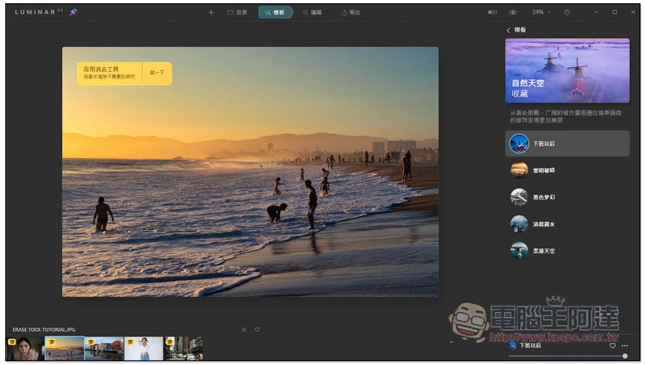Select the 柔滑天空 template icon
This screenshot has width=645, height=365.
[x=519, y=251]
